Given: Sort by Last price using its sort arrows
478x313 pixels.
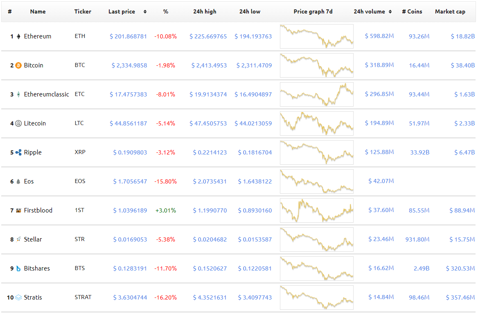Looking at the screenshot, I should (x=145, y=11).
